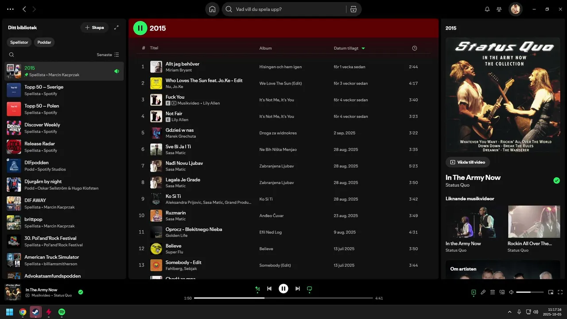
Task: Pause playback in the bottom player bar
Action: (283, 289)
